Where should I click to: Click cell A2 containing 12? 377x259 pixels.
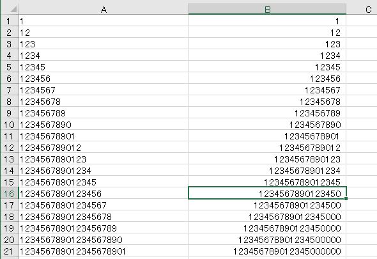coord(104,32)
